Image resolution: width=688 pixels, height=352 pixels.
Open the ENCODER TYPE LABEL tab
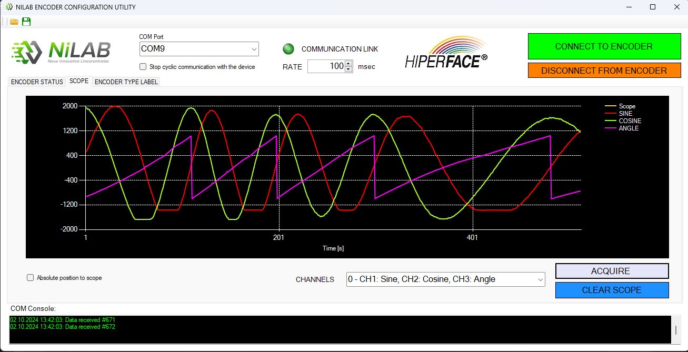click(125, 82)
